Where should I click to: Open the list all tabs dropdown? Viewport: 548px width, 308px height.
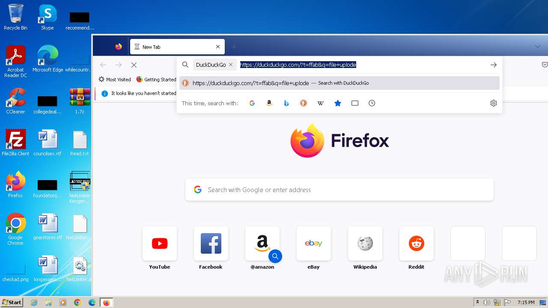538,47
